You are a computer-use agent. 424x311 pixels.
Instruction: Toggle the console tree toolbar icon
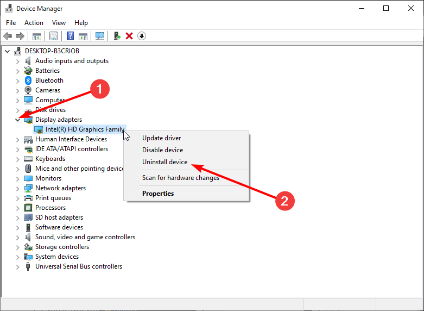tap(37, 36)
